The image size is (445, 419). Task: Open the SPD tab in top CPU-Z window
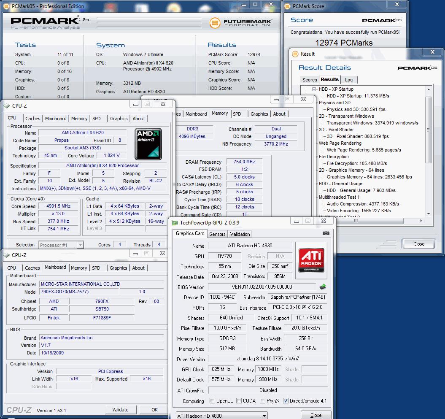(97, 119)
